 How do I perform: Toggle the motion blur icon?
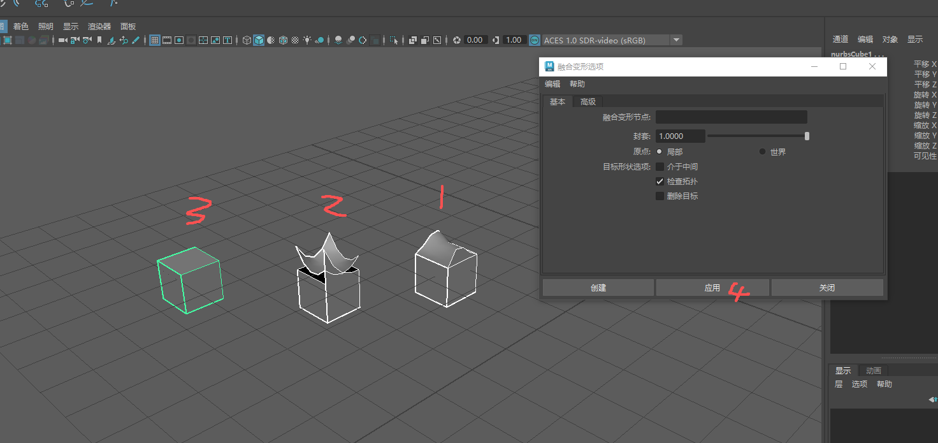(x=350, y=40)
